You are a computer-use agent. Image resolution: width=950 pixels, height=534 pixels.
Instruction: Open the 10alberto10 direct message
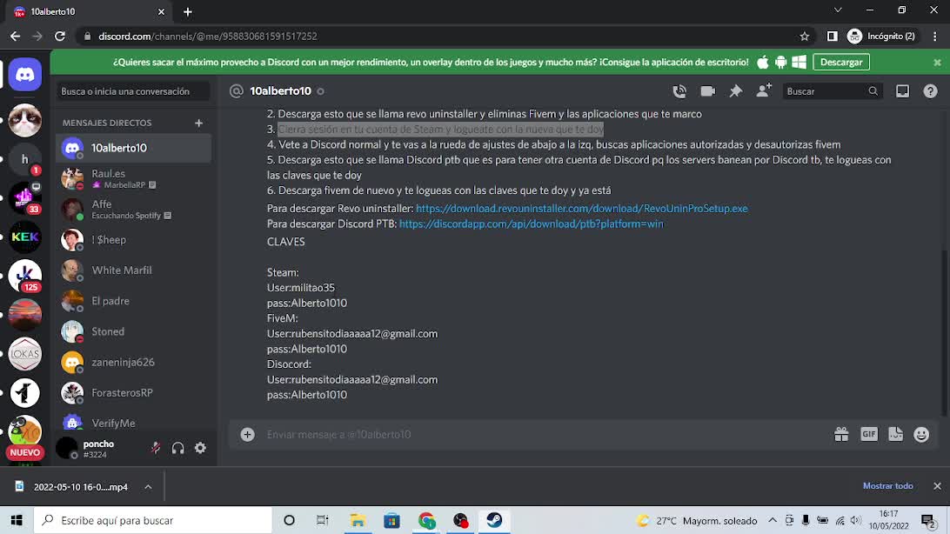(x=133, y=148)
